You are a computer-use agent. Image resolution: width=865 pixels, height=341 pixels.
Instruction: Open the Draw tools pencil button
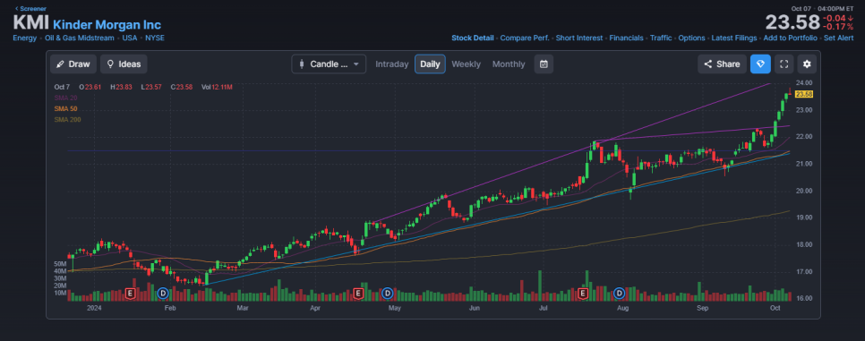click(73, 64)
